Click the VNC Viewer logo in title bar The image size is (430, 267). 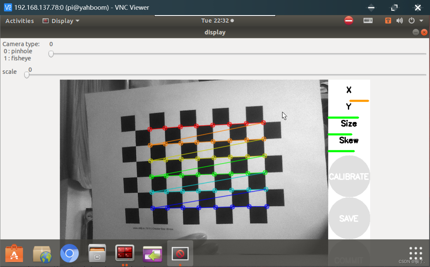click(8, 7)
